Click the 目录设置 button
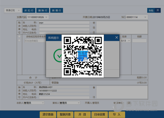 (100, 115)
